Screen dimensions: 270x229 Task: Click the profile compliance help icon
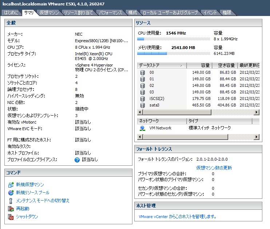tap(77, 160)
